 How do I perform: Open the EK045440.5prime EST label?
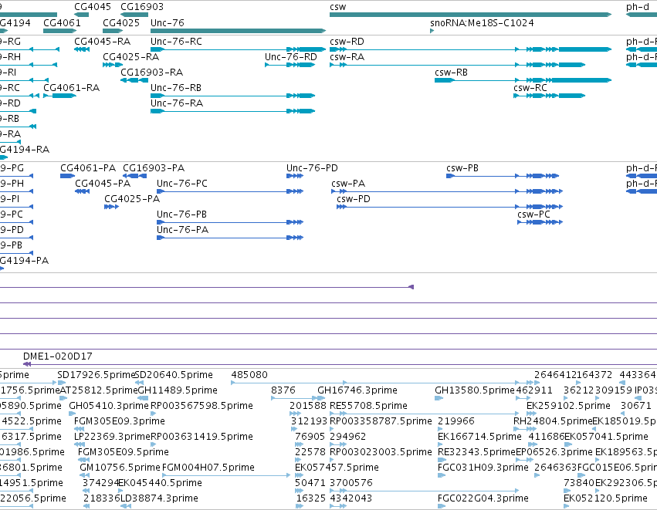click(161, 483)
